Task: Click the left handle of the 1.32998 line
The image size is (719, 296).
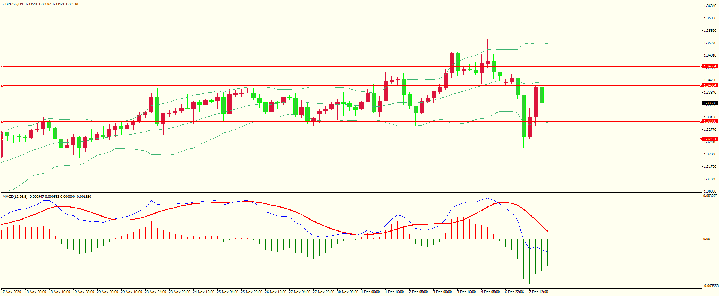Action: (2, 121)
